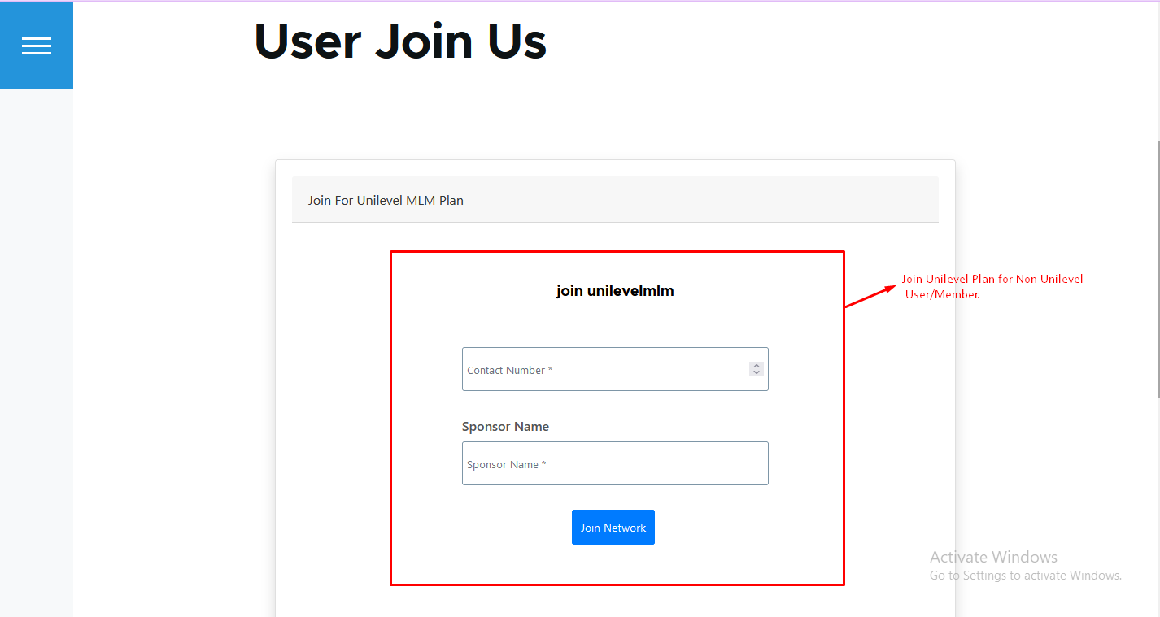
Task: Click the 'Activate Windows' watermark text
Action: coord(993,557)
